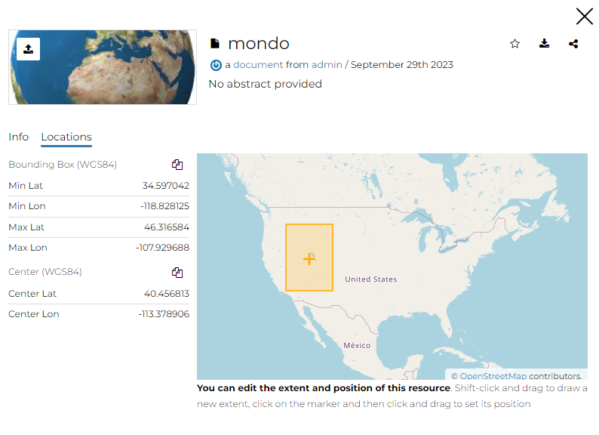Open the admin user profile link
Viewport: 599px width, 435px height.
click(327, 65)
